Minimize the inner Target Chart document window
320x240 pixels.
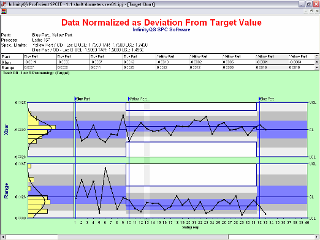(305, 12)
